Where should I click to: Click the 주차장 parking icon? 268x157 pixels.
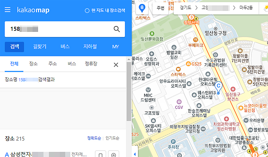coord(173,142)
